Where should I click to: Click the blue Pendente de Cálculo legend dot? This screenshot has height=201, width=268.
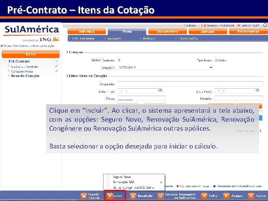click(x=214, y=186)
